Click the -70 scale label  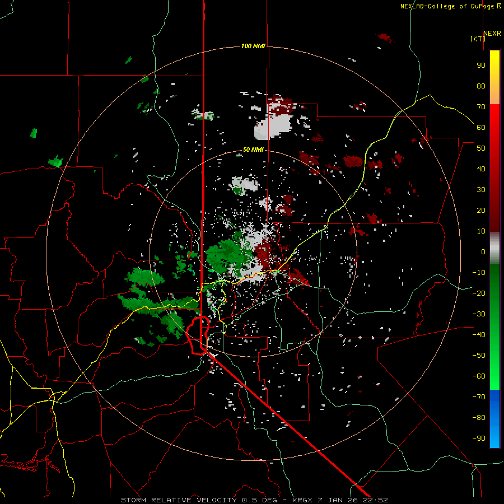point(479,397)
